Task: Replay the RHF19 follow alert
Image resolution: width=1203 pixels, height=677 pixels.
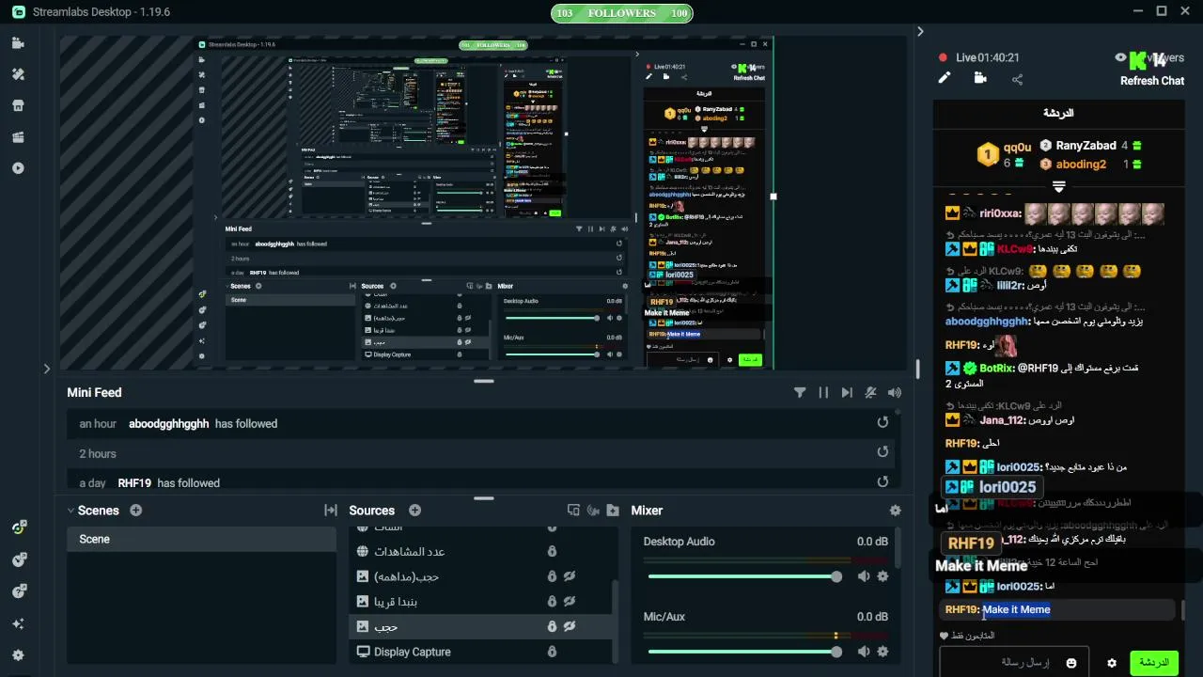Action: [x=883, y=481]
